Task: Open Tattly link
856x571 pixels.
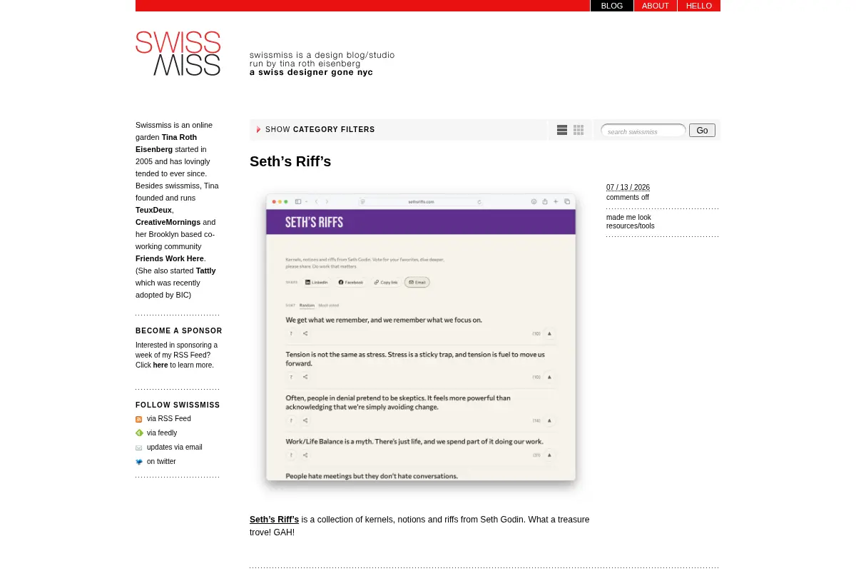Action: (205, 271)
